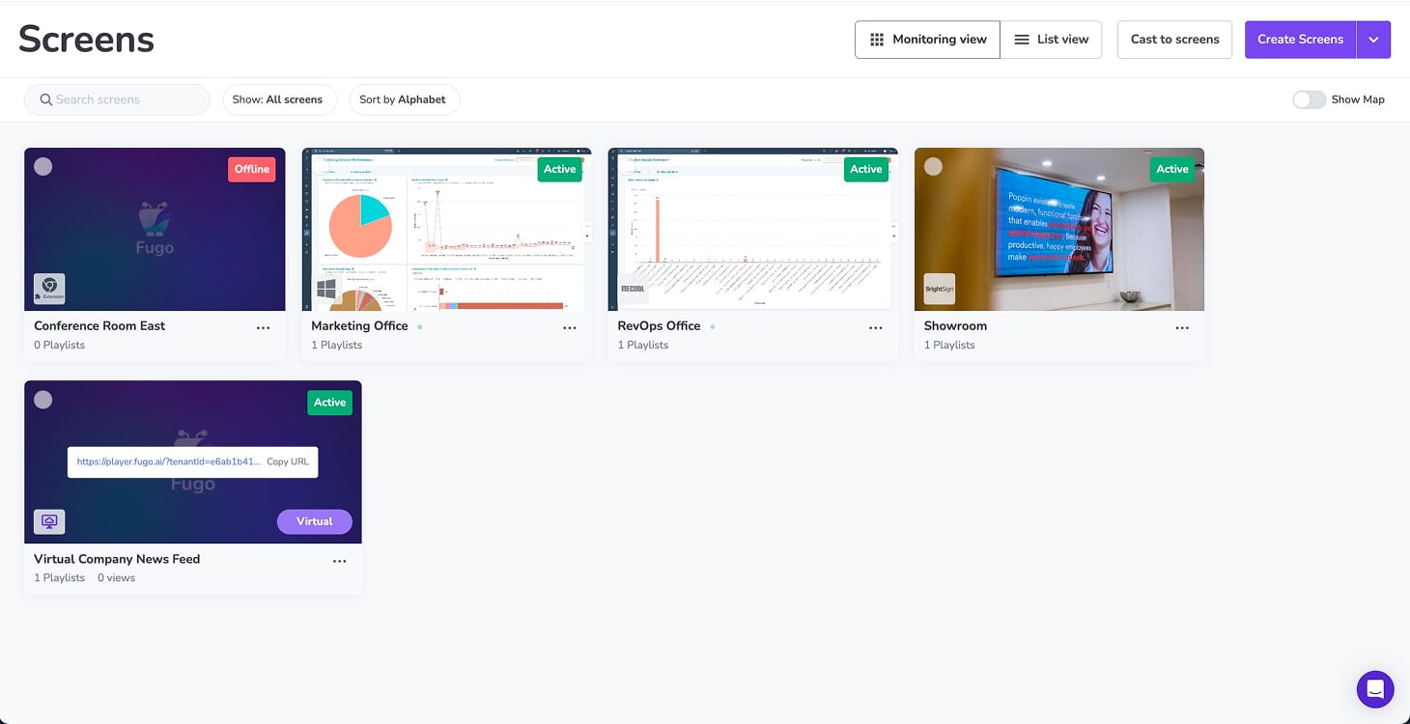Open the Show: All screens filter
1410x724 pixels.
(x=278, y=99)
